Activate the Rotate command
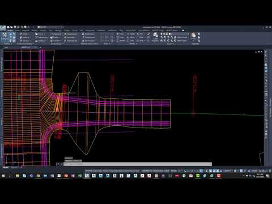Image resolution: width=272 pixels, height=204 pixels. (131, 34)
